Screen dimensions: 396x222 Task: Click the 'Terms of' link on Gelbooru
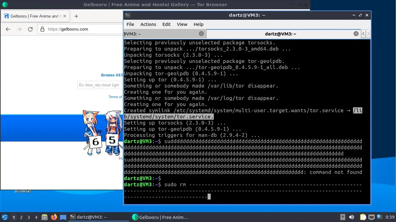[x=115, y=97]
